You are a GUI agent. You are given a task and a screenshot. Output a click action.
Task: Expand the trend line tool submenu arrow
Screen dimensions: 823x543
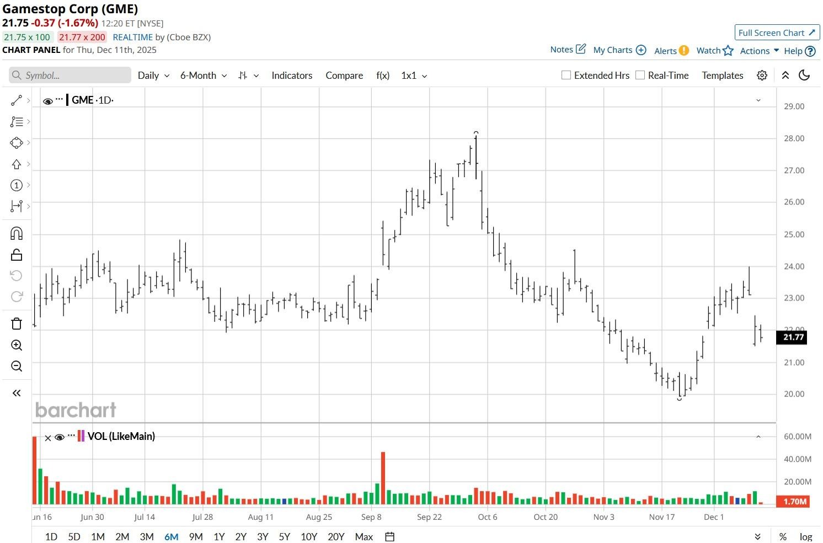(28, 100)
